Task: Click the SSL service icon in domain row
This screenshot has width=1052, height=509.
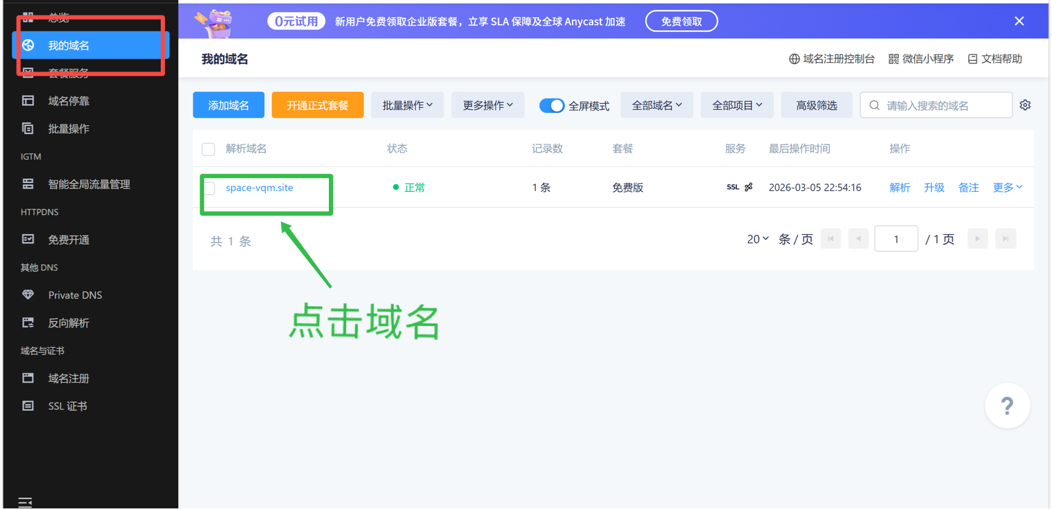Action: click(732, 187)
